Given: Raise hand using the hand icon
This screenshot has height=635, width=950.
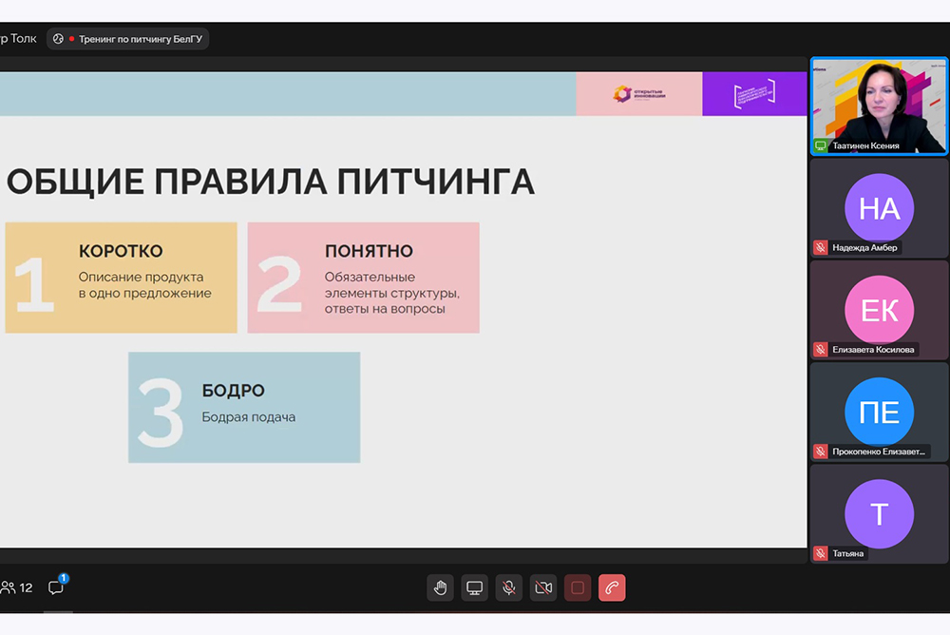Looking at the screenshot, I should [x=440, y=587].
